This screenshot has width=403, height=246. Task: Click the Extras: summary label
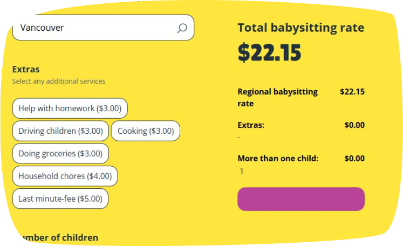(x=251, y=125)
